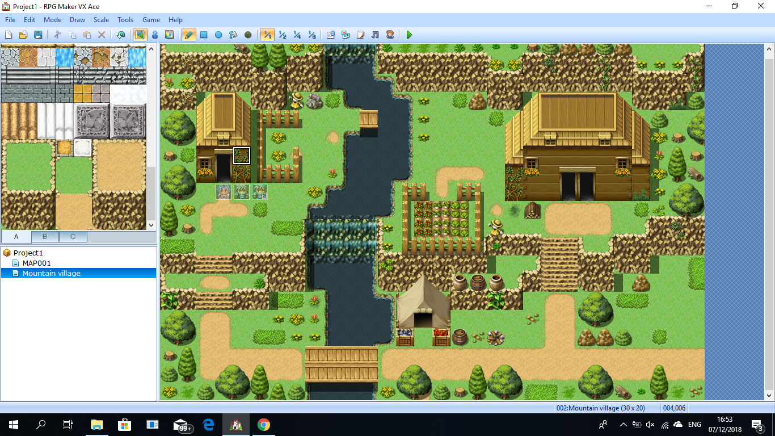Open the Action Center notifications
The image size is (775, 436).
[x=757, y=424]
